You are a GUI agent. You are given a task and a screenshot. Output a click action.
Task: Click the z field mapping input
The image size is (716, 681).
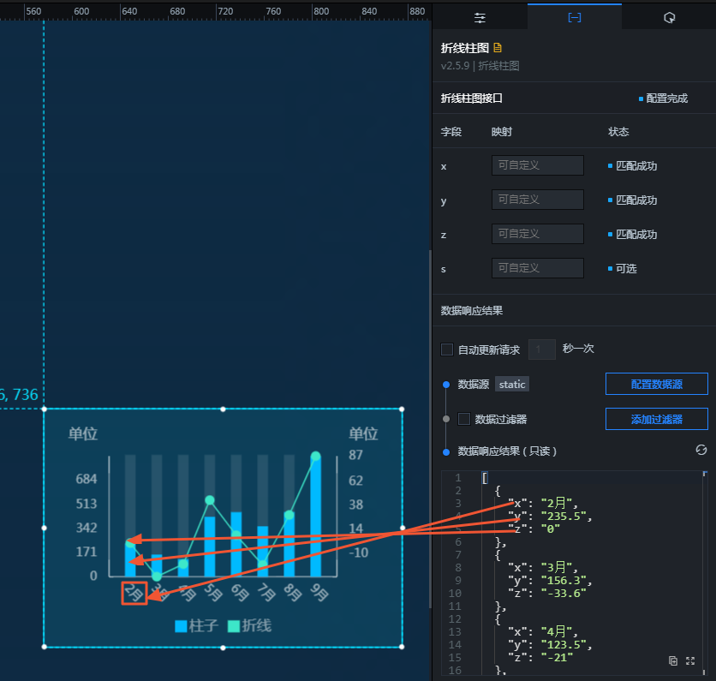click(538, 234)
